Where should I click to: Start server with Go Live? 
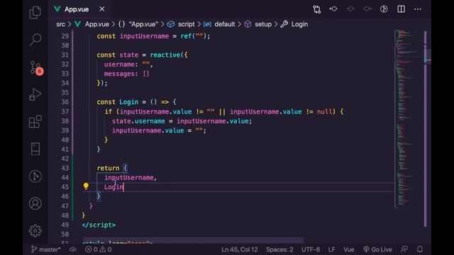(377, 249)
